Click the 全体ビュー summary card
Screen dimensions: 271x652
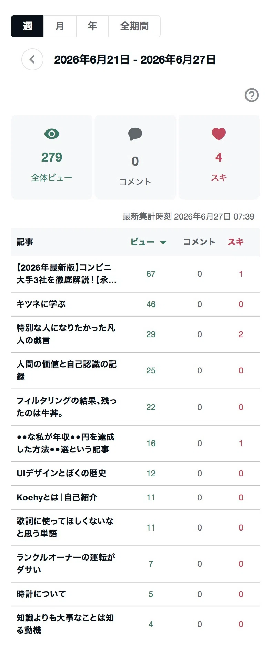(x=52, y=157)
